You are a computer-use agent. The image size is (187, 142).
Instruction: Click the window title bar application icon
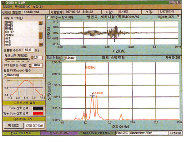coord(4,3)
